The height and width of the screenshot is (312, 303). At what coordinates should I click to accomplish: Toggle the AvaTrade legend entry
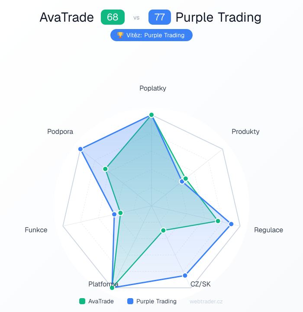[x=97, y=301]
